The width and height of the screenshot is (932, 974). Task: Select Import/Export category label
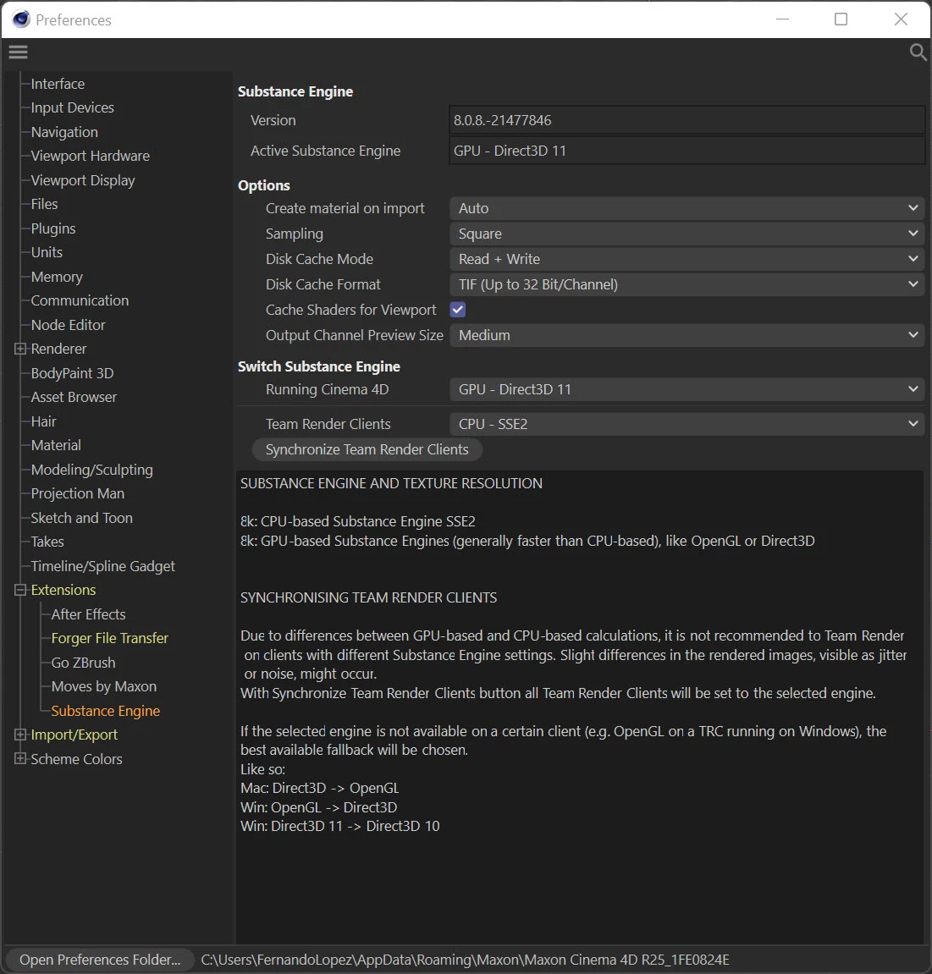coord(74,735)
